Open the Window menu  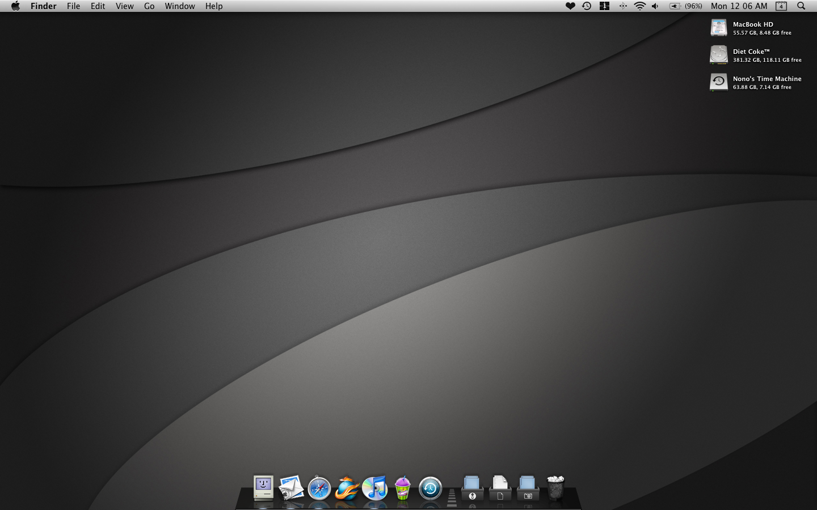[180, 6]
